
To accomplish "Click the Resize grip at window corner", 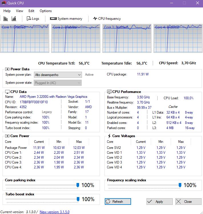I will (x=202, y=213).
